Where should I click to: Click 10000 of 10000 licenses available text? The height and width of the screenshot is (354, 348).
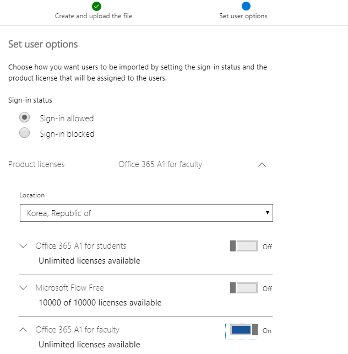coord(100,303)
